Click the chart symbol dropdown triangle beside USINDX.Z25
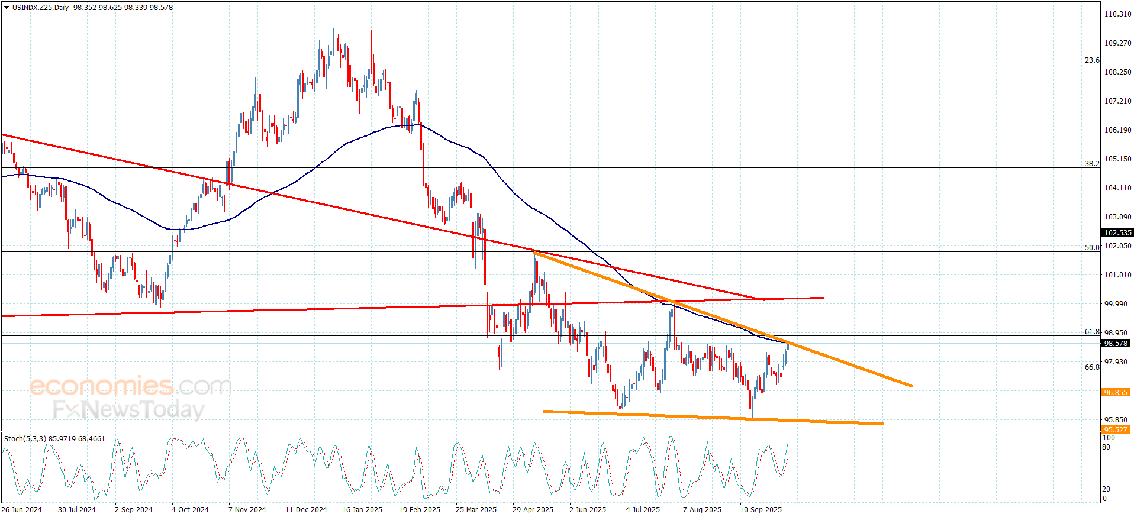Screen dimensions: 1134x517 pyautogui.click(x=7, y=8)
